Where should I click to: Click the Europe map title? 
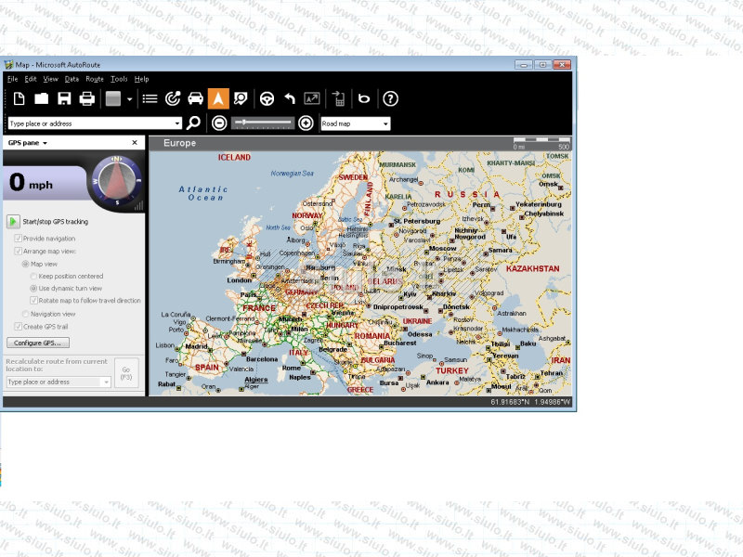click(179, 143)
